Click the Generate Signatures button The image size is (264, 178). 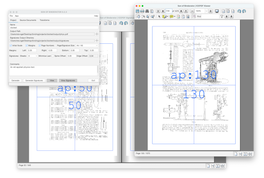[x=34, y=80]
